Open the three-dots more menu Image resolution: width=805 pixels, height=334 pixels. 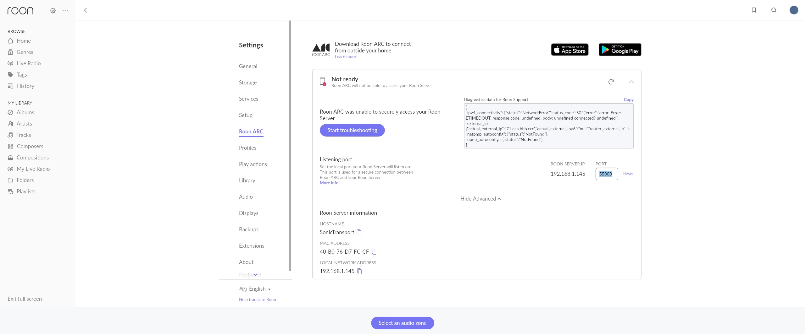point(65,11)
